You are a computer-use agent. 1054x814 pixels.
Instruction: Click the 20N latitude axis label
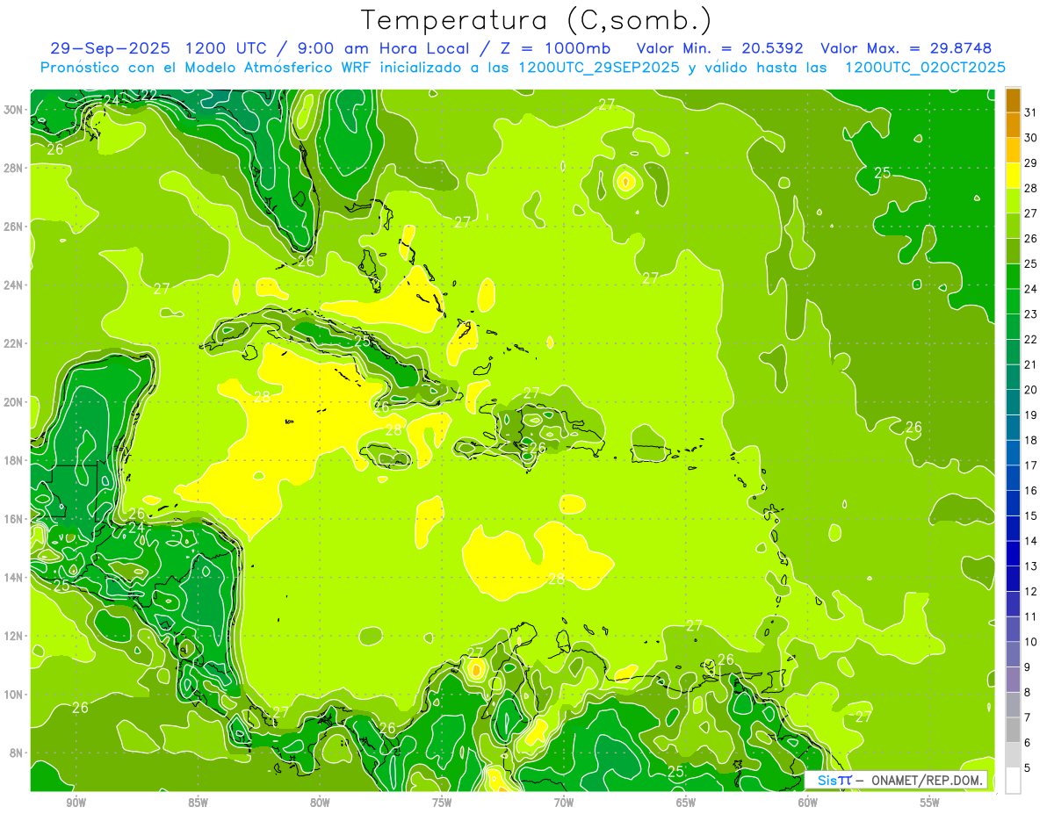click(x=15, y=401)
